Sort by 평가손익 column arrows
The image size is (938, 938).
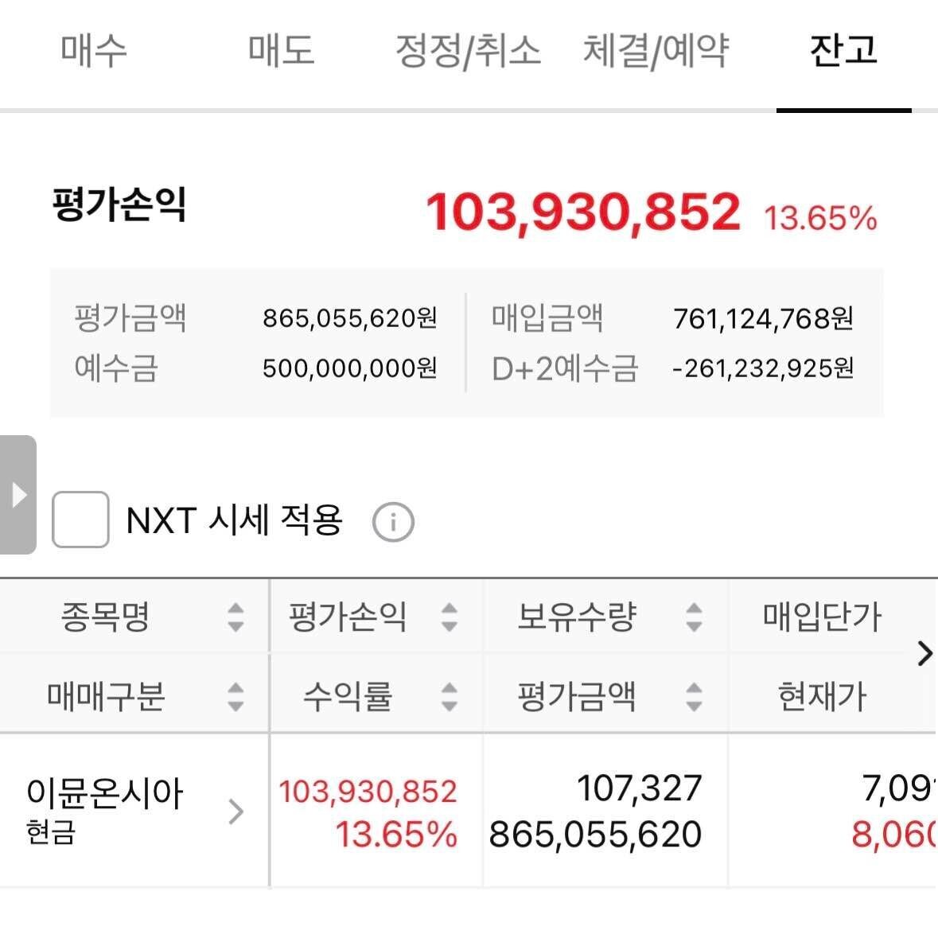[x=449, y=617]
